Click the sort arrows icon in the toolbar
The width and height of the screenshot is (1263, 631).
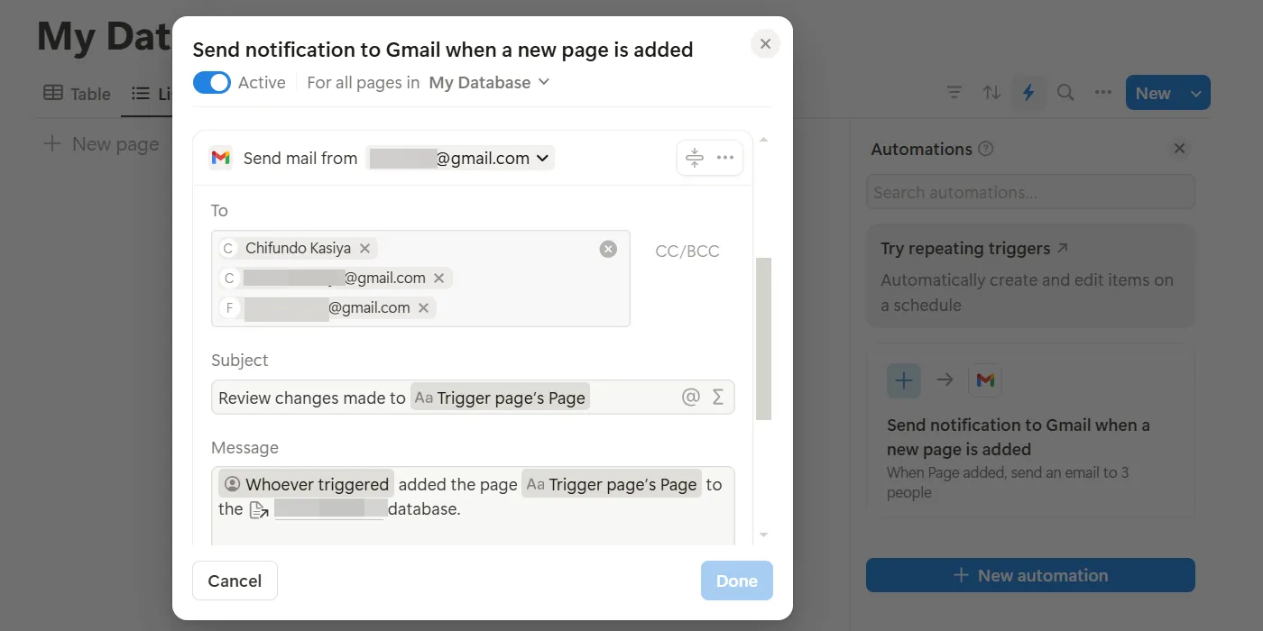point(991,92)
